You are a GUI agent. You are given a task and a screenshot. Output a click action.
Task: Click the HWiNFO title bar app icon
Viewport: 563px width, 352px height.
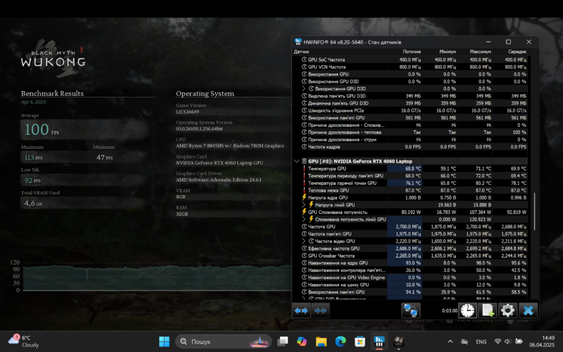pos(298,42)
